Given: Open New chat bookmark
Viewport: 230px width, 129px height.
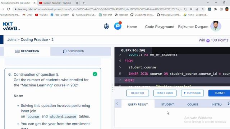Looking at the screenshot, I should point(105,15).
